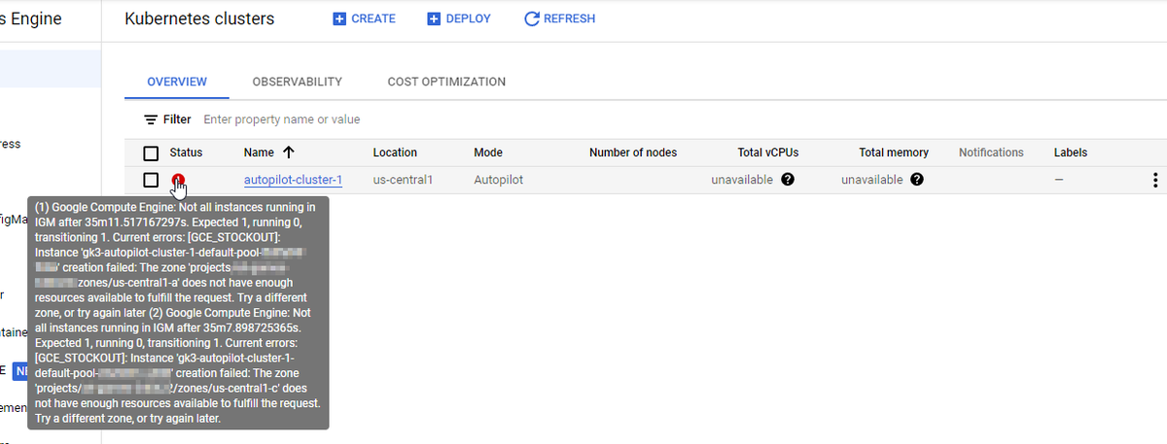Click the Mode column header
Viewport: 1167px width, 444px height.
tap(487, 153)
